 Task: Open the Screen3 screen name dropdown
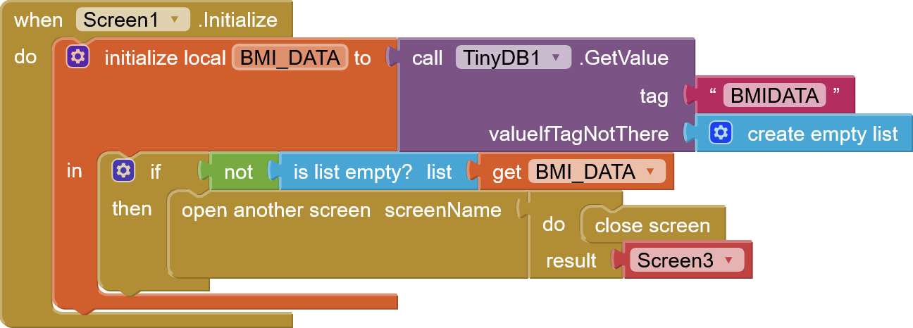coord(728,260)
